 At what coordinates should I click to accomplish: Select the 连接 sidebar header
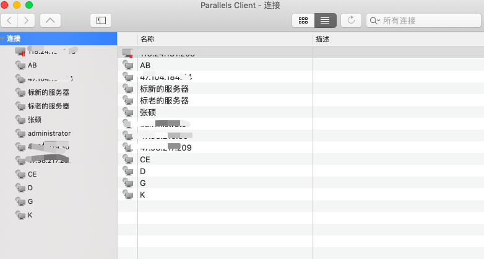58,38
